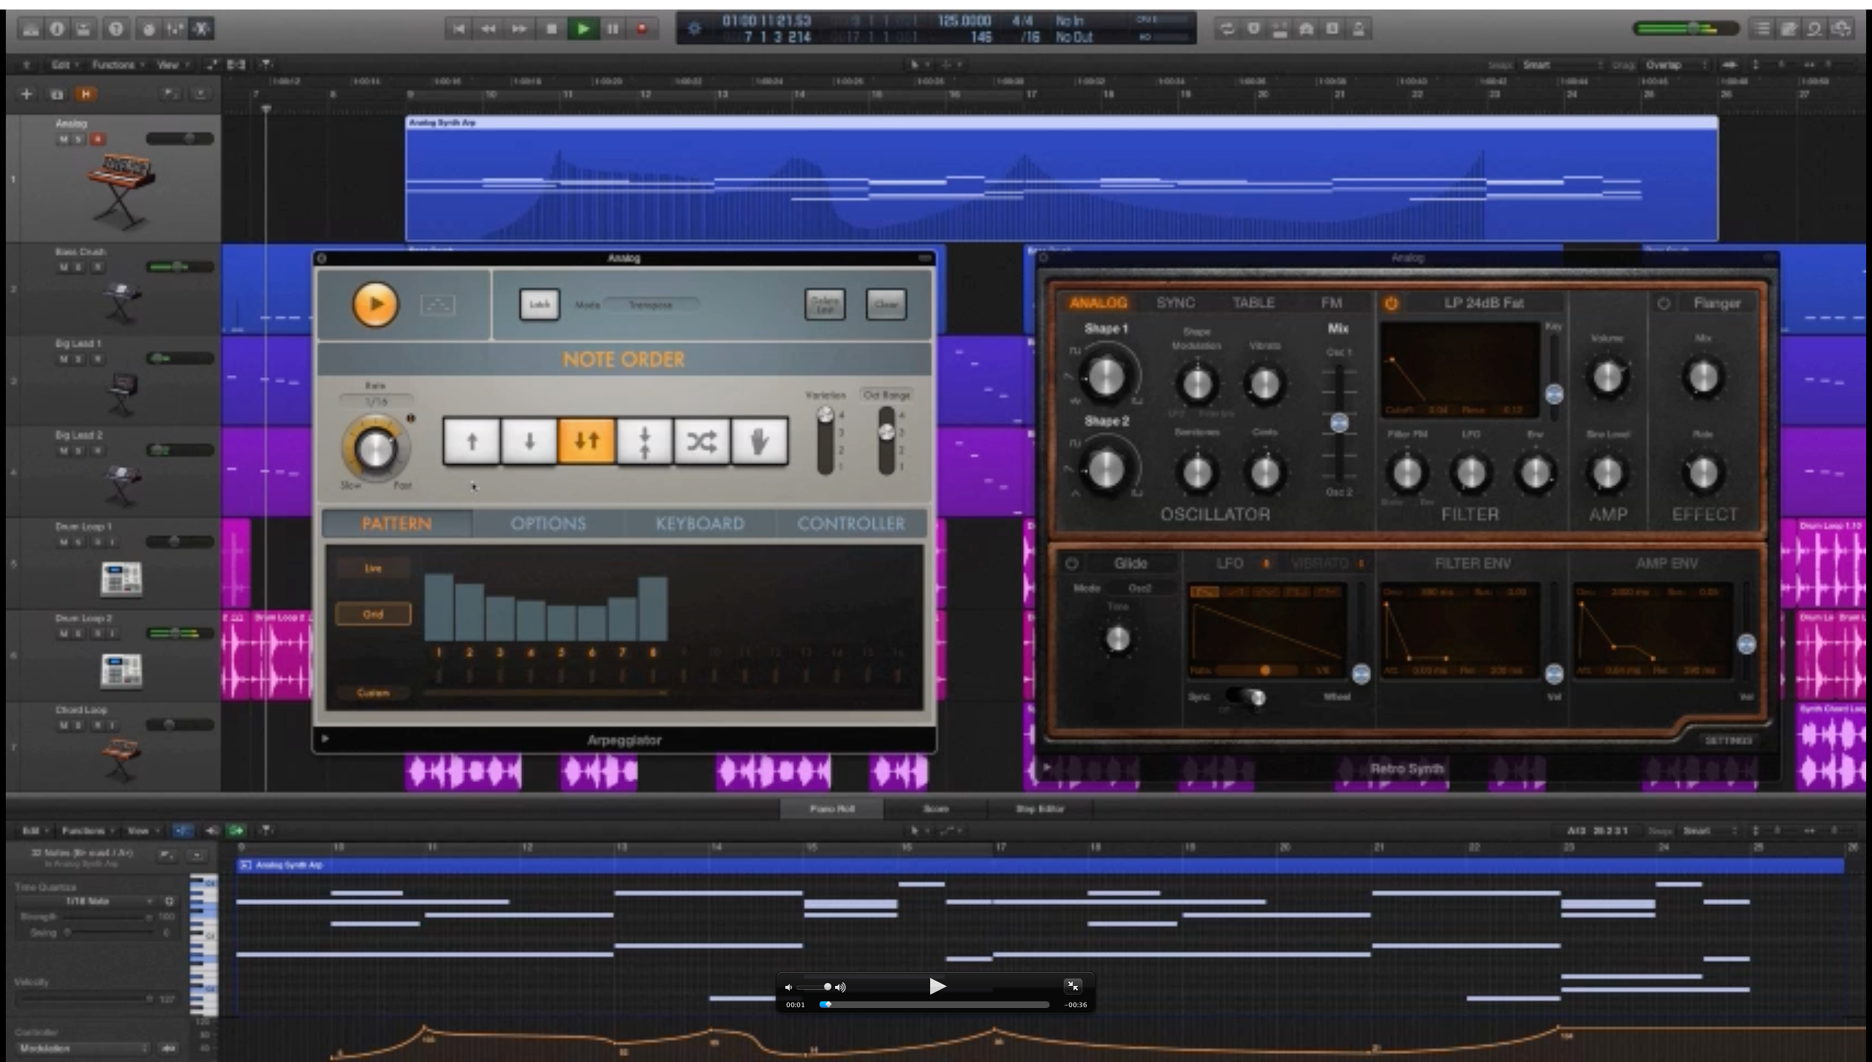Click the arpeggiator's orange play button
The image size is (1872, 1062).
point(375,305)
